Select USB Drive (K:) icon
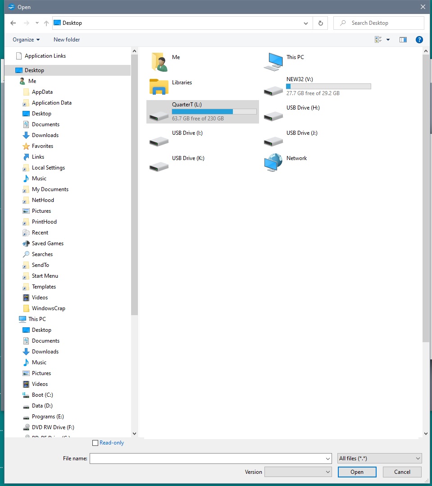Image resolution: width=432 pixels, height=486 pixels. (x=159, y=167)
